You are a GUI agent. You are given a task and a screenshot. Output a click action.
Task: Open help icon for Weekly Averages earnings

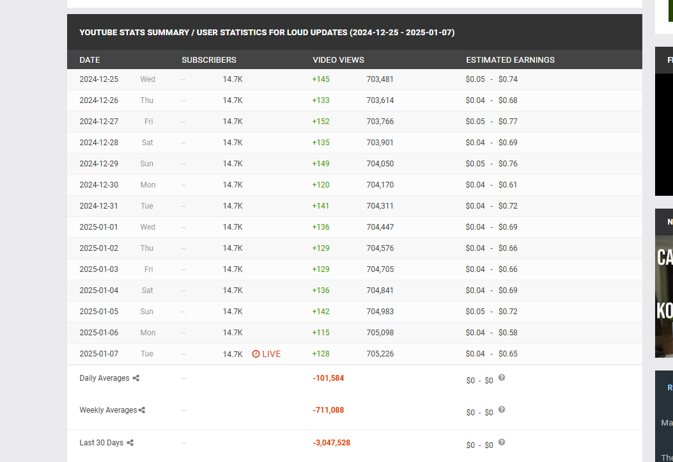[501, 410]
